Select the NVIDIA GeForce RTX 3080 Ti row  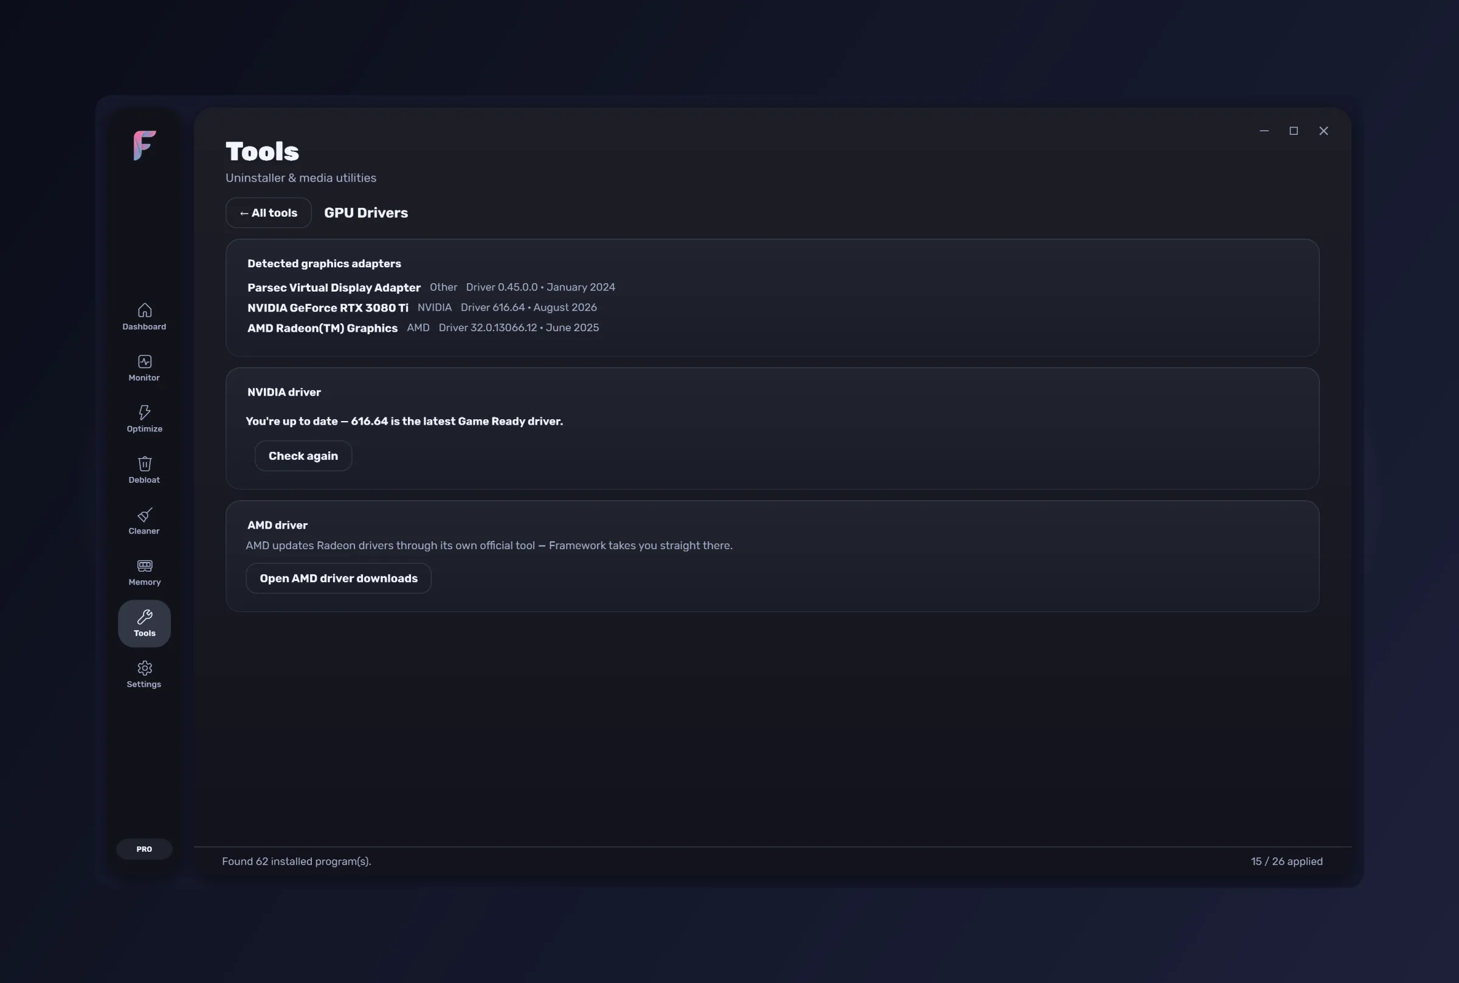click(x=422, y=308)
